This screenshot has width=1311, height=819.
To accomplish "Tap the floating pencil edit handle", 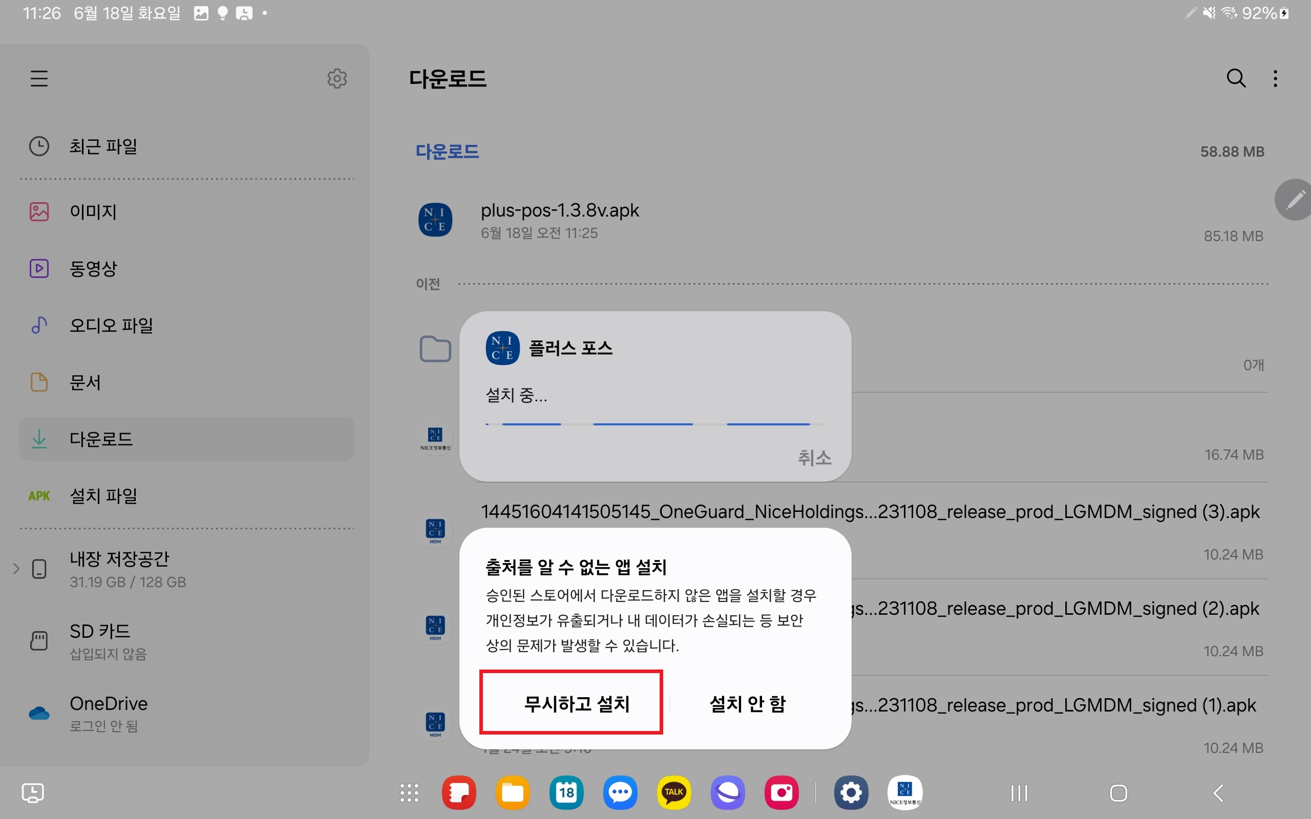I will click(1295, 200).
